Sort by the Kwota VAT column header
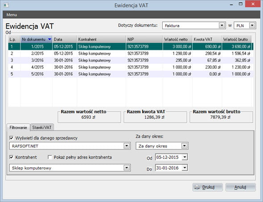 [x=207, y=39]
